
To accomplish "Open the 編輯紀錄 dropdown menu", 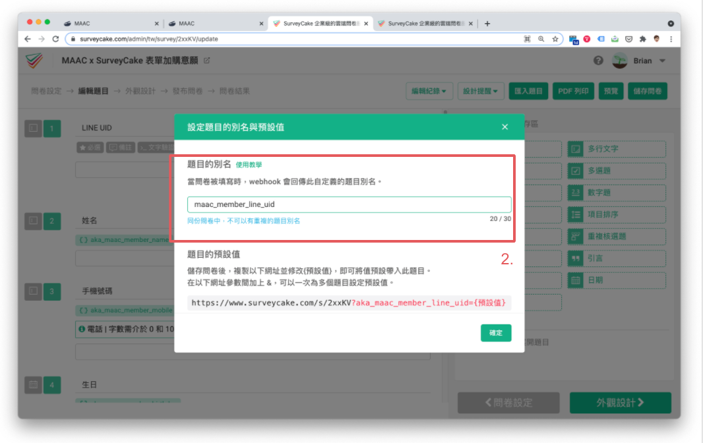I will click(x=428, y=91).
